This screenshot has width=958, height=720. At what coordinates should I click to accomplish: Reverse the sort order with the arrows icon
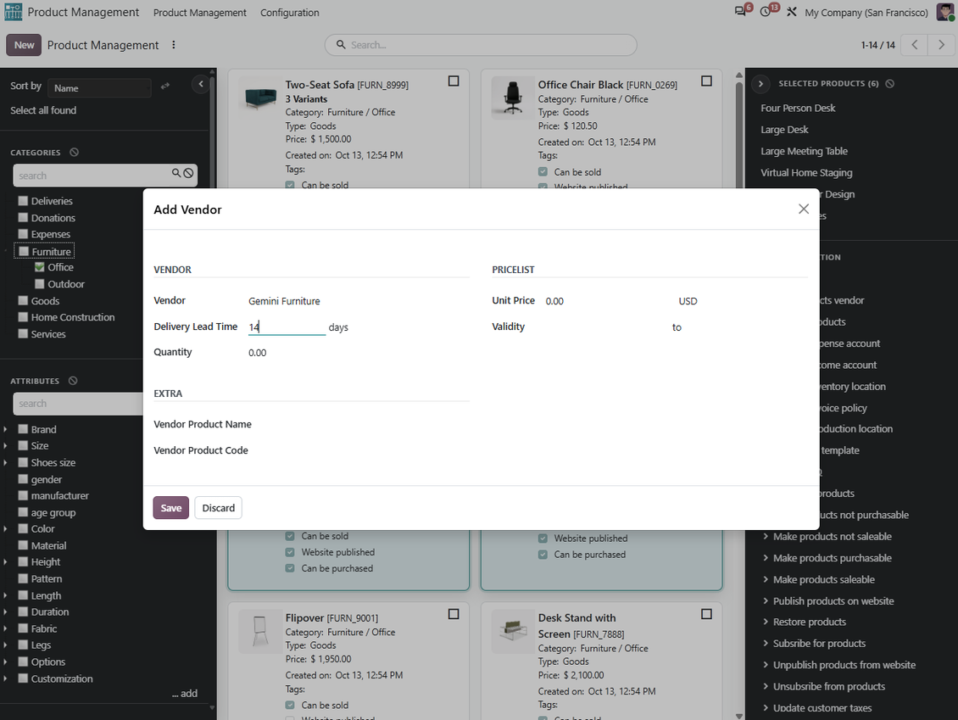click(x=165, y=87)
